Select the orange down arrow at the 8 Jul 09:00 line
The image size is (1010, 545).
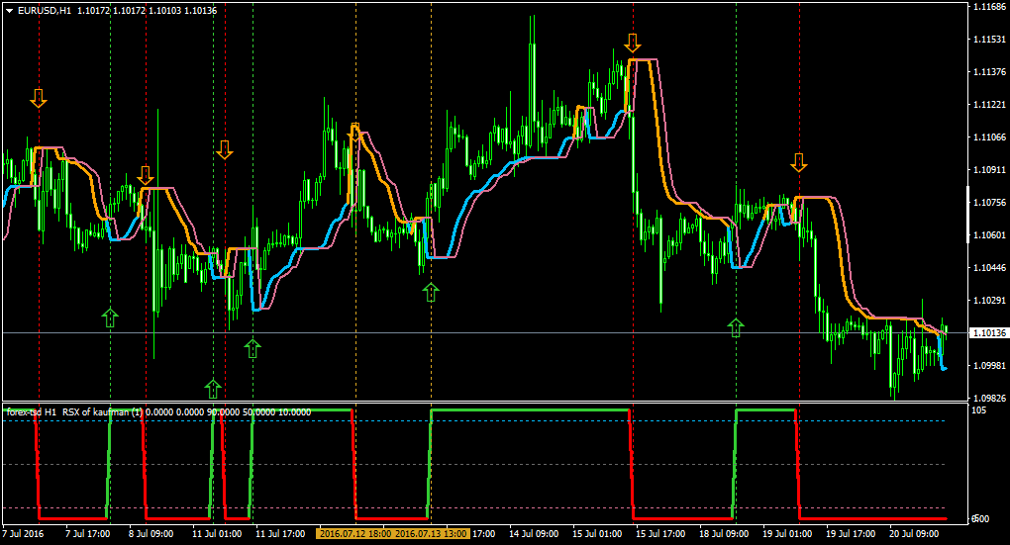[146, 175]
